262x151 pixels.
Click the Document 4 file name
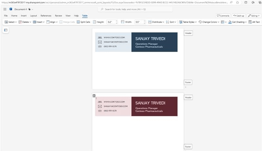click(21, 9)
